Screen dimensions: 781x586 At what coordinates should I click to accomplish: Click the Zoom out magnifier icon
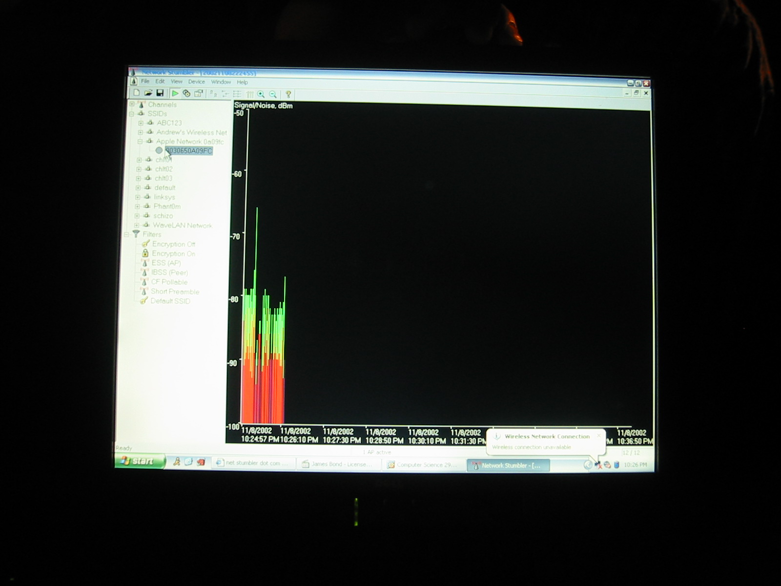pos(273,94)
